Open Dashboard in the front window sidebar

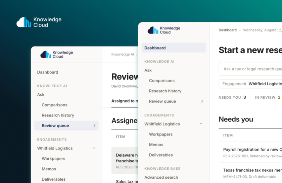tap(174, 48)
